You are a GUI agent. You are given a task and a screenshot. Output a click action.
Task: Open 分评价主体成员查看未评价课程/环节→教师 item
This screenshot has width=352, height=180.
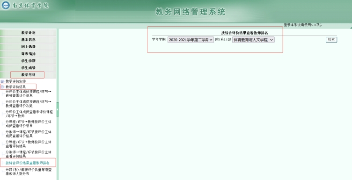coord(29,114)
